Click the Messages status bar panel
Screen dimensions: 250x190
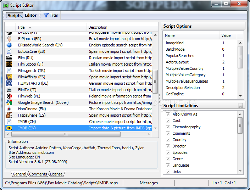pos(149,183)
